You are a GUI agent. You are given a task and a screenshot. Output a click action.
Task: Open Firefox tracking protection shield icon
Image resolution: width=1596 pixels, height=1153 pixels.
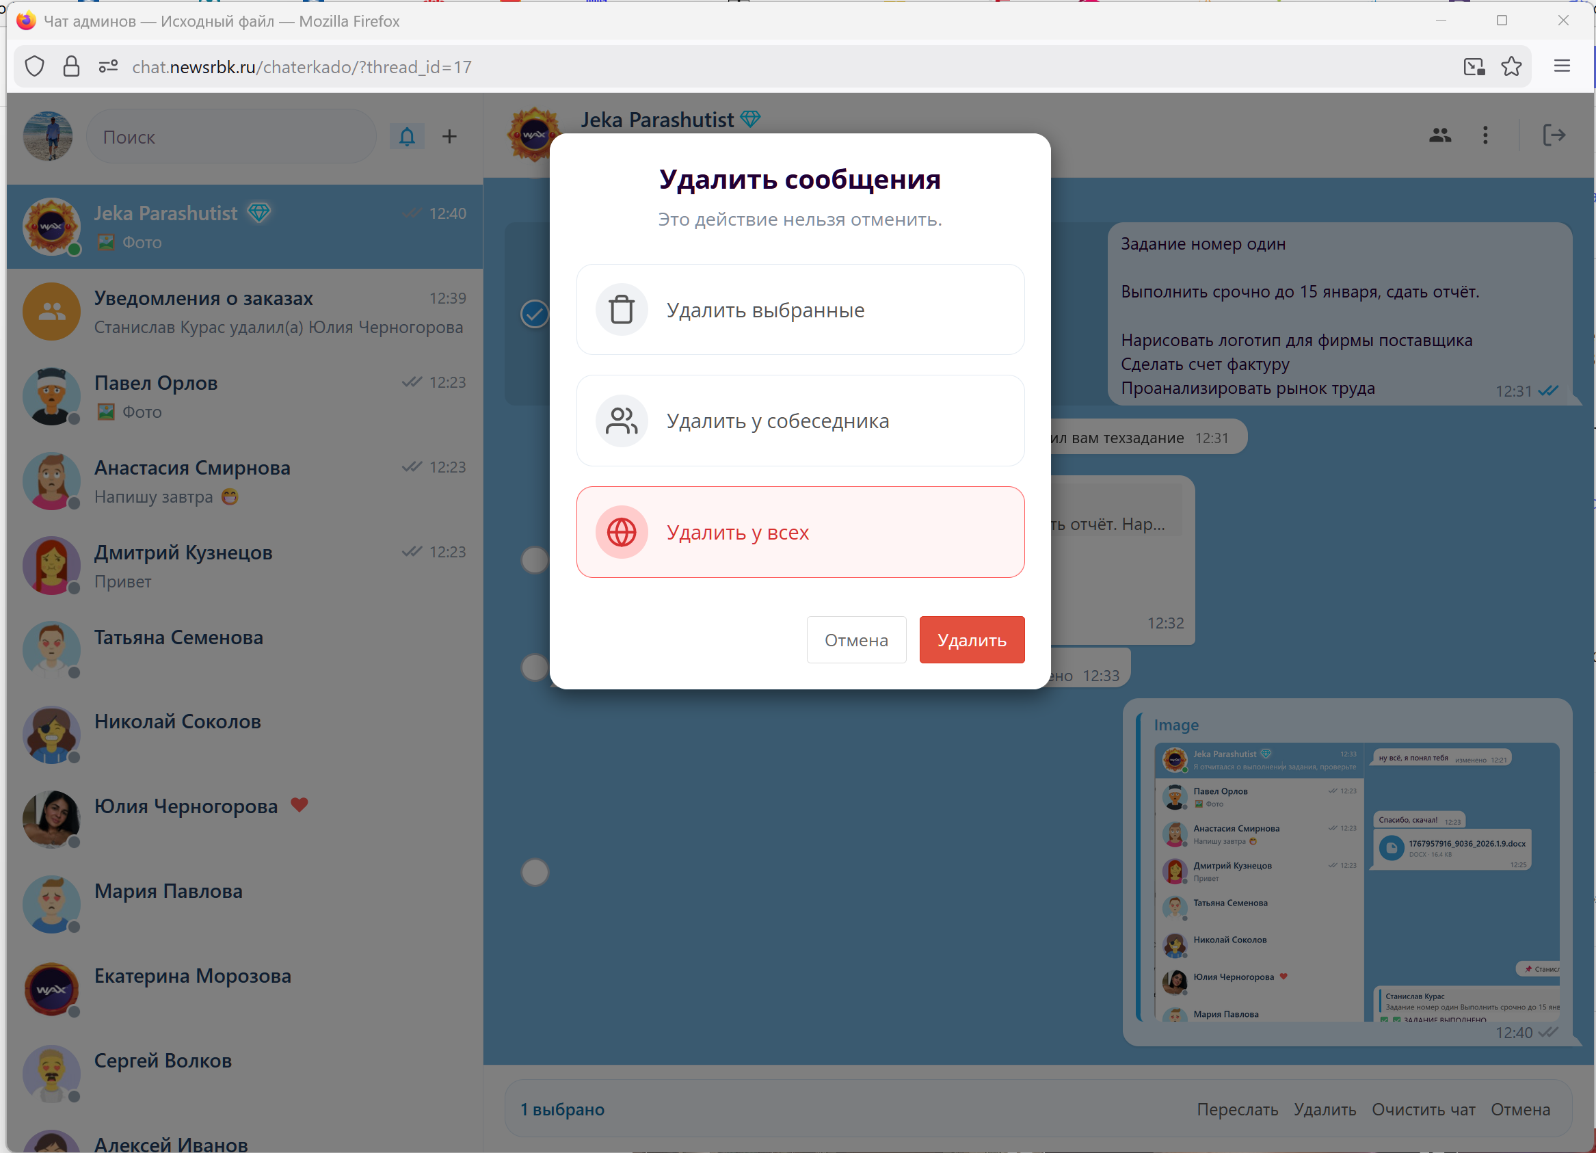click(34, 66)
